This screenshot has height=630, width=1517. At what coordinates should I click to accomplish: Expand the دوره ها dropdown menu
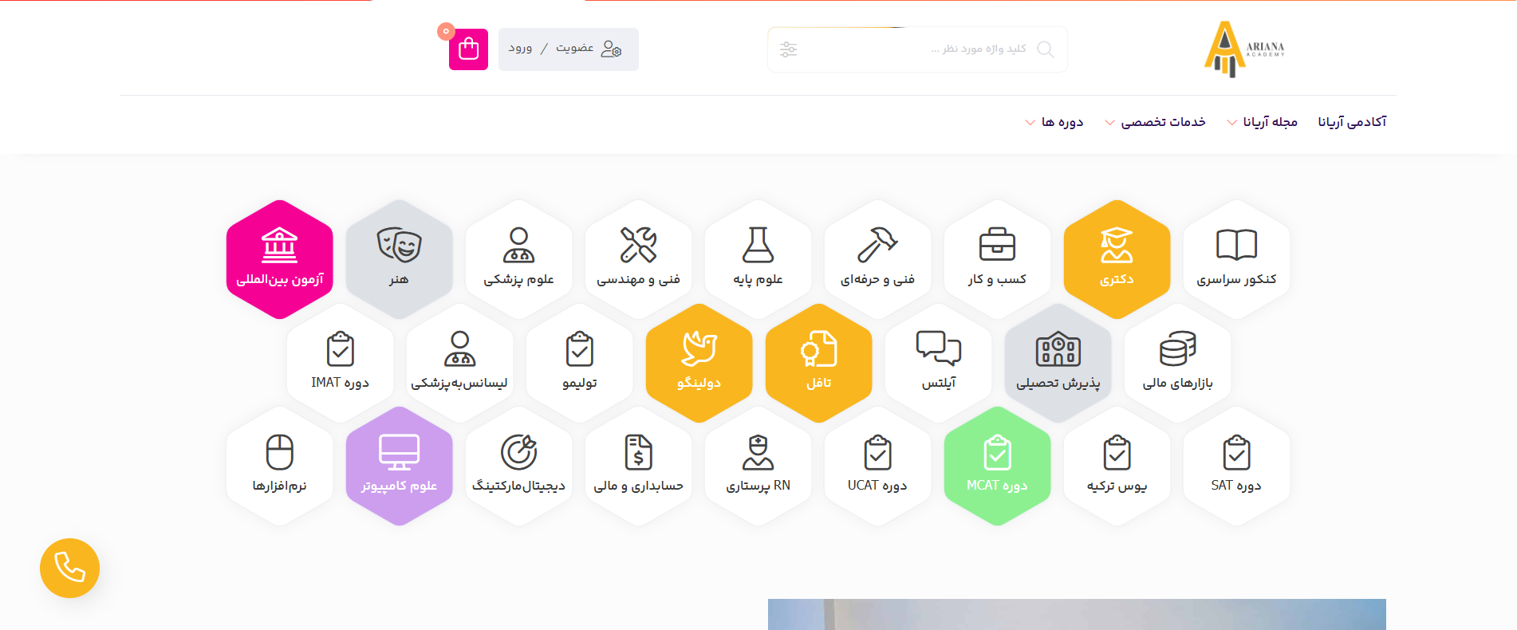pyautogui.click(x=1054, y=122)
